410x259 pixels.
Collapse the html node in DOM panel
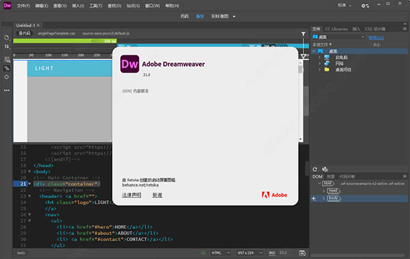[x=319, y=184]
